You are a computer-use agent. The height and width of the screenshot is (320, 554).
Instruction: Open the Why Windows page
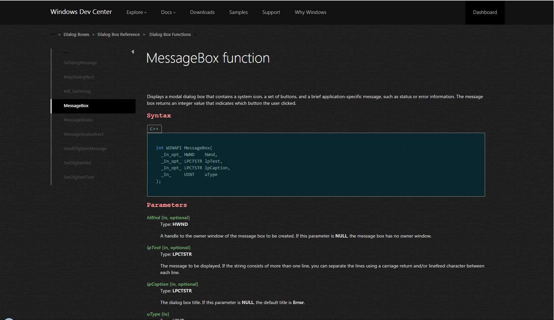click(310, 12)
